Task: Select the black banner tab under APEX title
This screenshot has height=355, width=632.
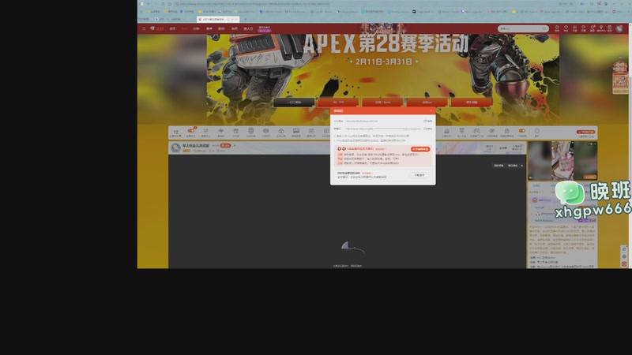Action: tap(294, 103)
